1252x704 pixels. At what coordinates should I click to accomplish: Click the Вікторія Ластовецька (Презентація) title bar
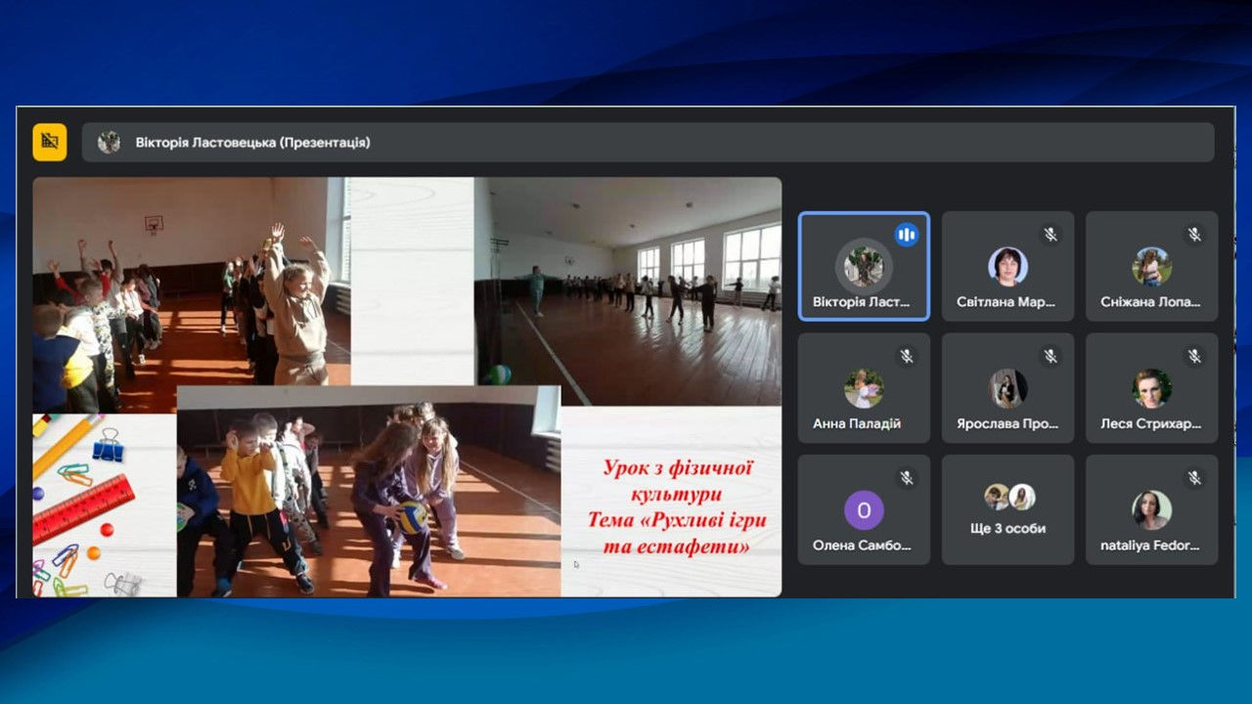[648, 143]
